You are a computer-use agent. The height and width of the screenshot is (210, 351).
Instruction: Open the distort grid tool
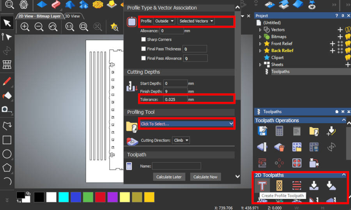coord(7,65)
